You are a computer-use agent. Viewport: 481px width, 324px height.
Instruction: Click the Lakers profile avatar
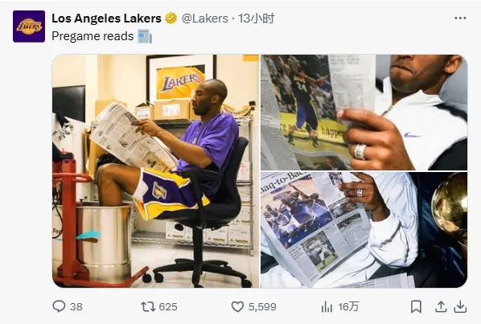point(29,27)
